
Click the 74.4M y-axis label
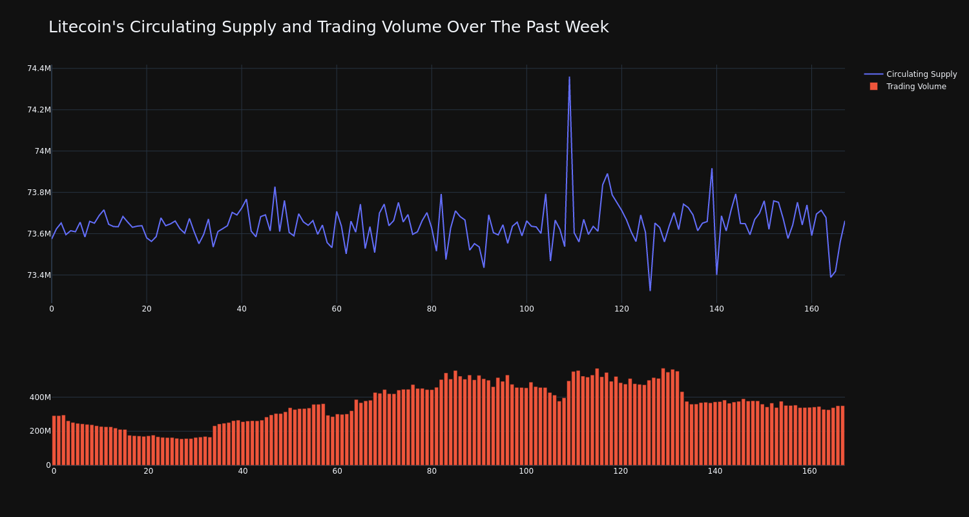tap(39, 69)
